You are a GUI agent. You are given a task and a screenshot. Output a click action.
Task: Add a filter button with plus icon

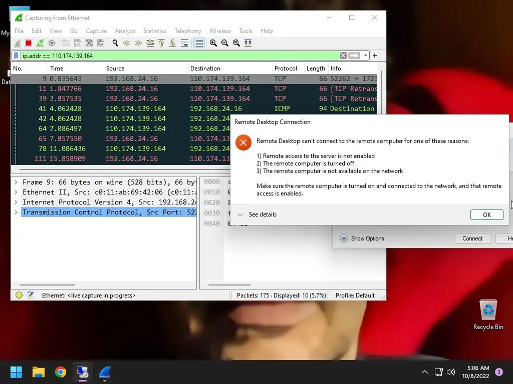[x=375, y=55]
